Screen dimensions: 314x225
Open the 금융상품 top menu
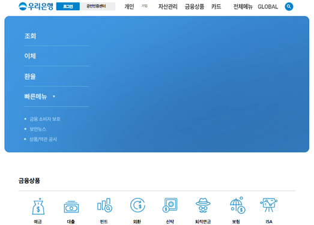click(x=195, y=7)
